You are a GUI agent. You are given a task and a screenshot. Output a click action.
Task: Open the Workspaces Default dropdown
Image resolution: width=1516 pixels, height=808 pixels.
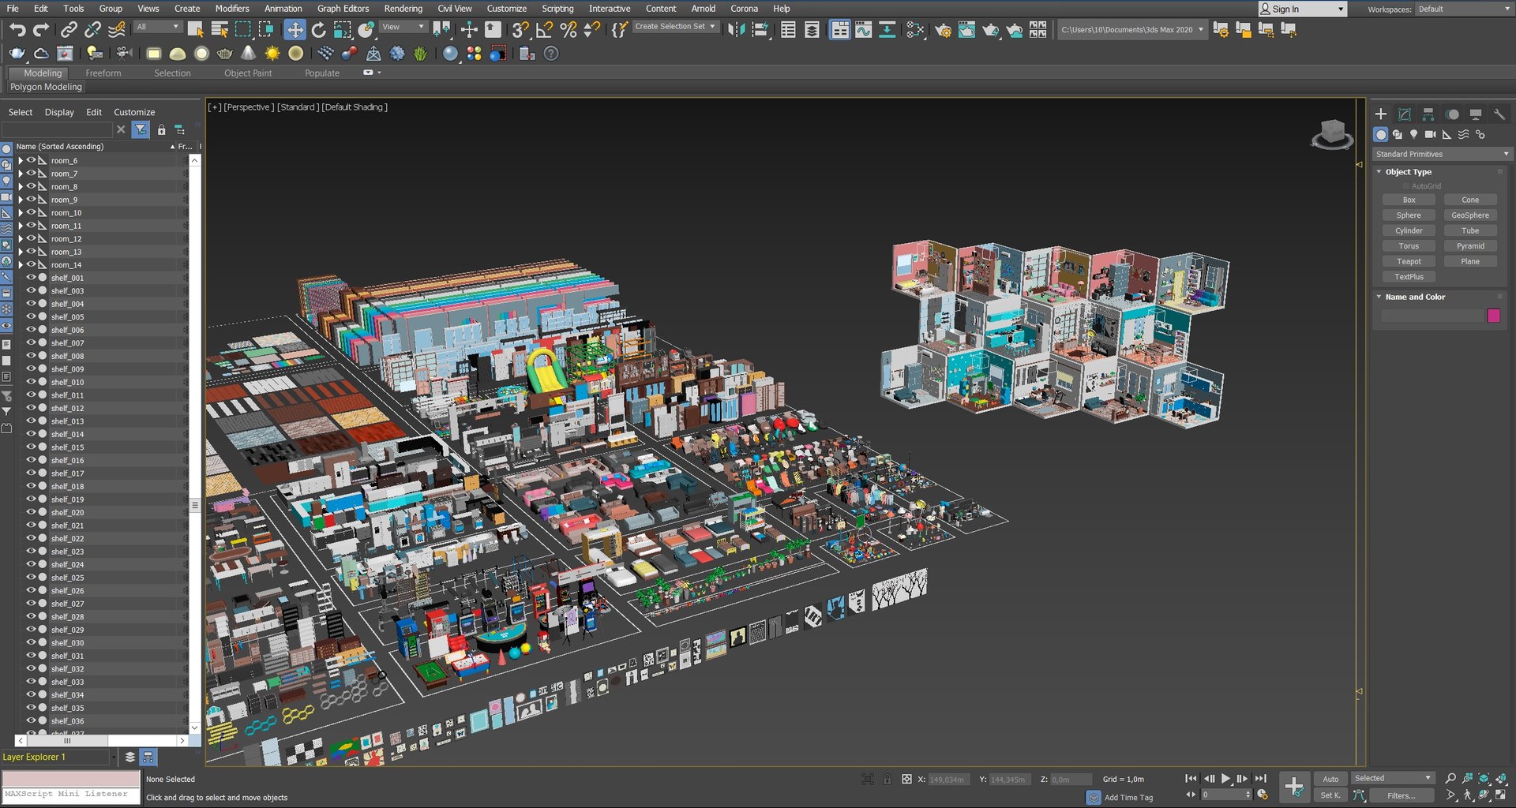(x=1463, y=9)
